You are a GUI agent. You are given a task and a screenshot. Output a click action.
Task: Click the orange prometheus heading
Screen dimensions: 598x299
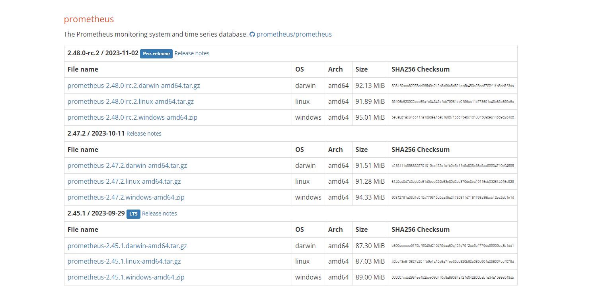[x=89, y=19]
